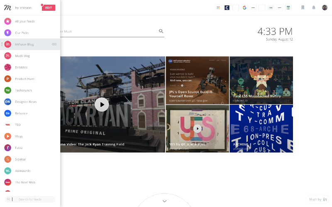This screenshot has height=207, width=332.
Task: Open notifications bell
Action: click(314, 7)
